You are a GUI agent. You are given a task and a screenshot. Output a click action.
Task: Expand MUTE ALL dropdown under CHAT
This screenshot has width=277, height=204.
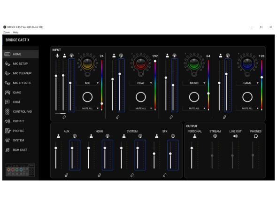click(x=141, y=108)
